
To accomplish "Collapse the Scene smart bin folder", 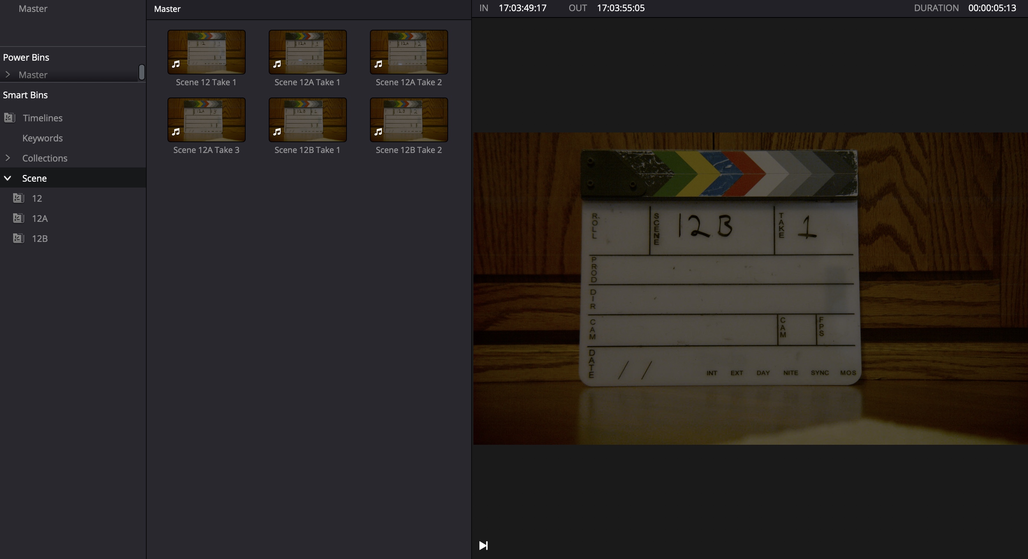I will coord(7,178).
